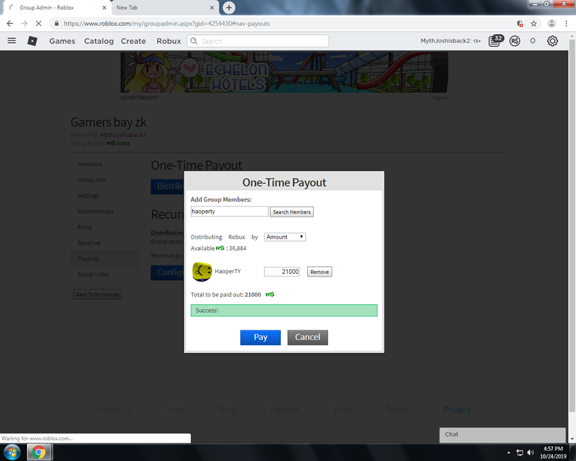
Task: Click the Help footer link
Action: [343, 410]
